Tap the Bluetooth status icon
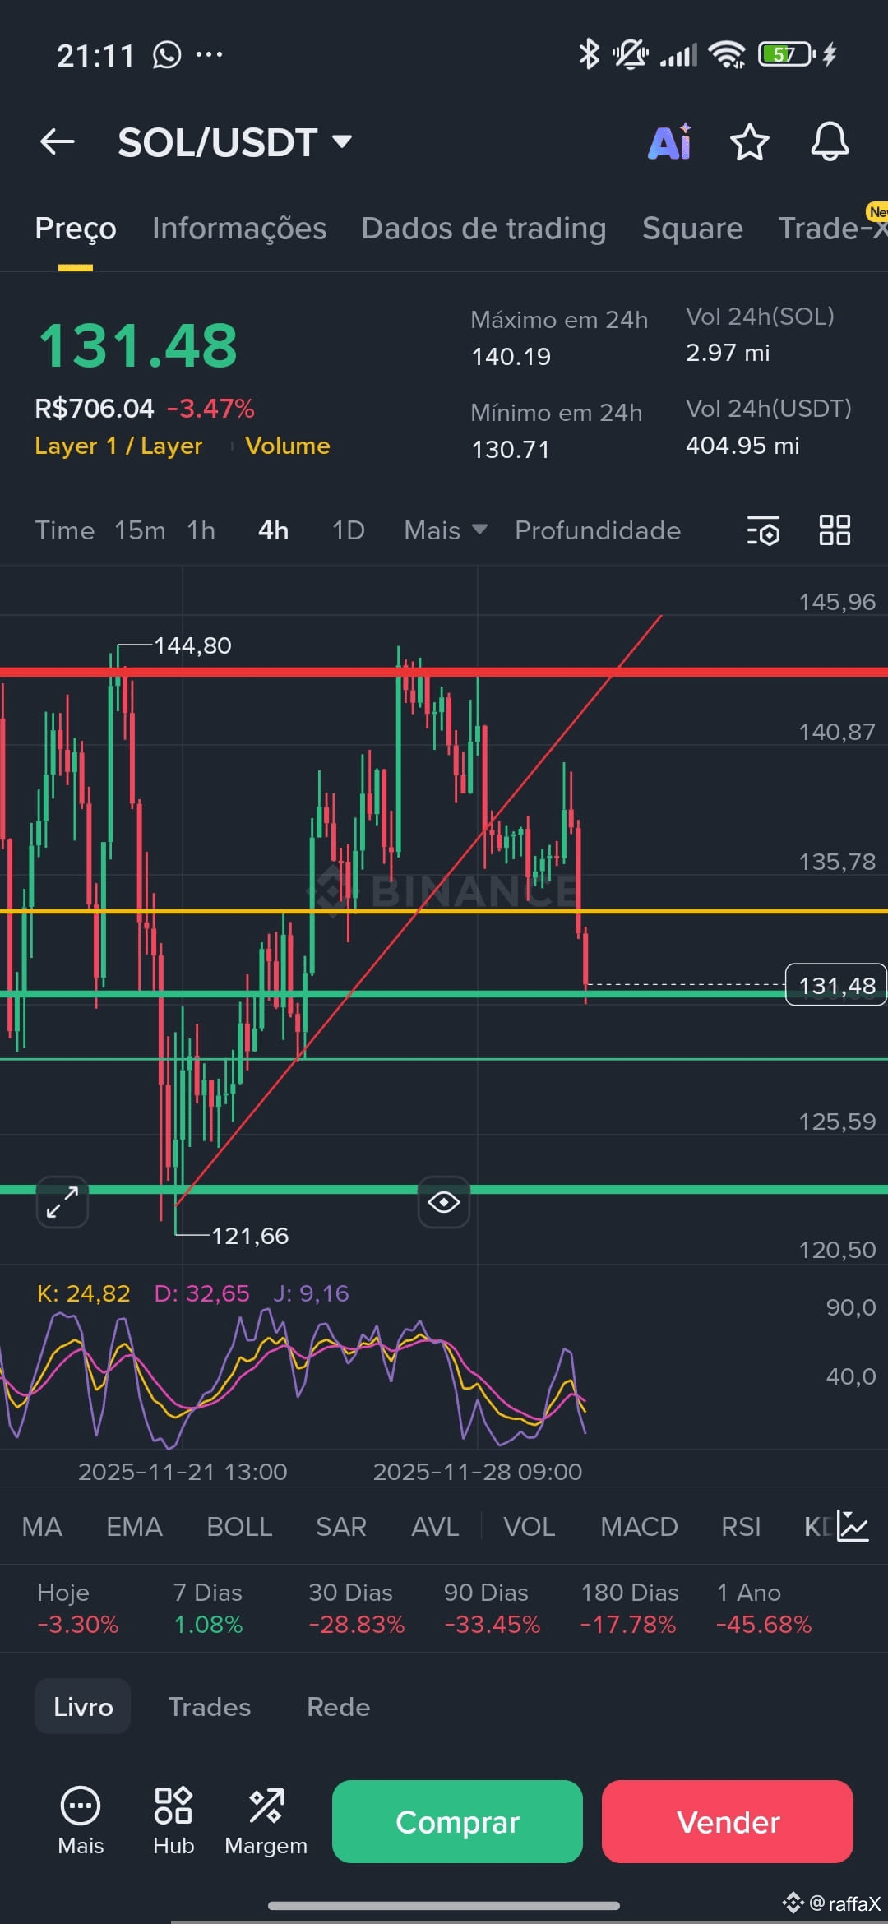The width and height of the screenshot is (888, 1924). (589, 54)
